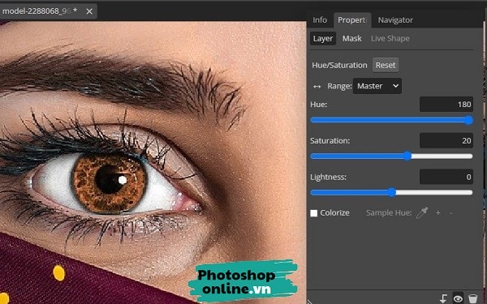Switch to the Navigator tab
This screenshot has height=304, width=487.
[x=395, y=19]
